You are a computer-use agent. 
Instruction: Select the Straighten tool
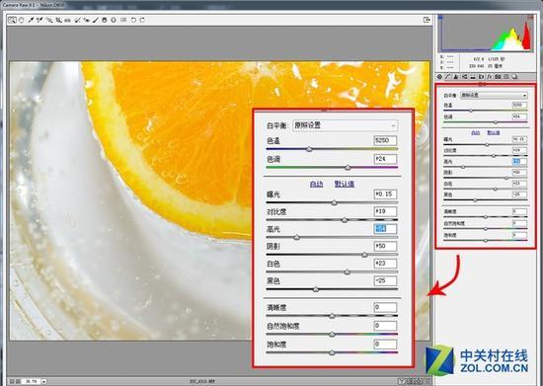[67, 20]
